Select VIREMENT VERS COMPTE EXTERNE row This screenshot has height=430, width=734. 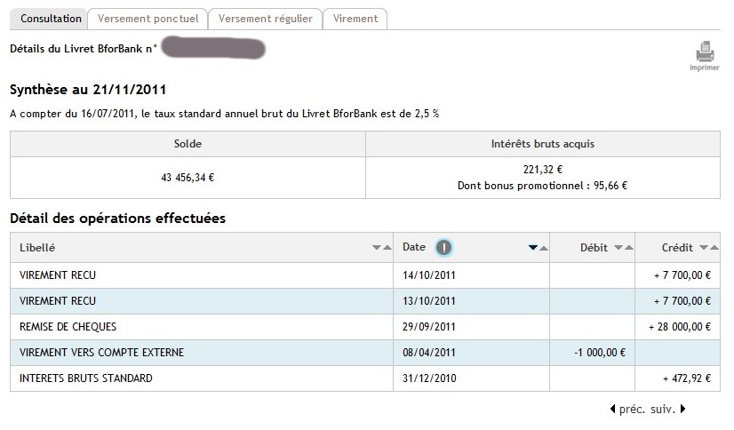click(365, 353)
